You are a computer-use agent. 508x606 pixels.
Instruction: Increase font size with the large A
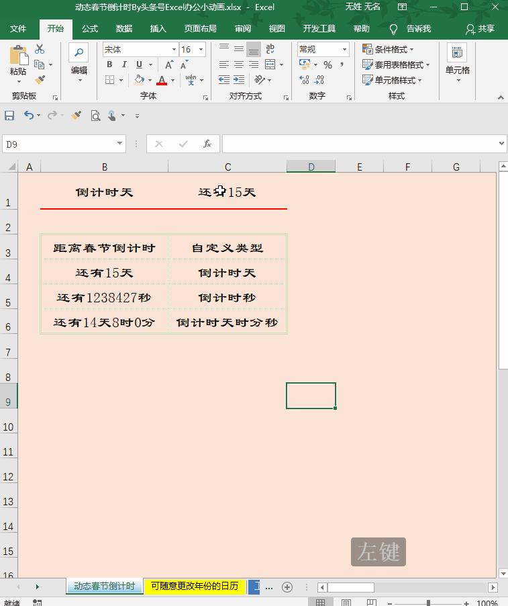point(169,64)
